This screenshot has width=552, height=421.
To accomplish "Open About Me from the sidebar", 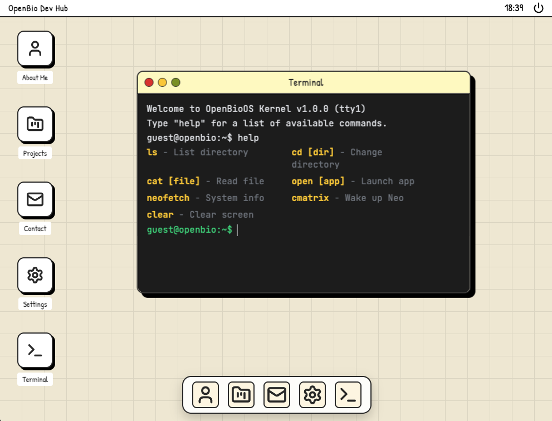I will (x=35, y=49).
